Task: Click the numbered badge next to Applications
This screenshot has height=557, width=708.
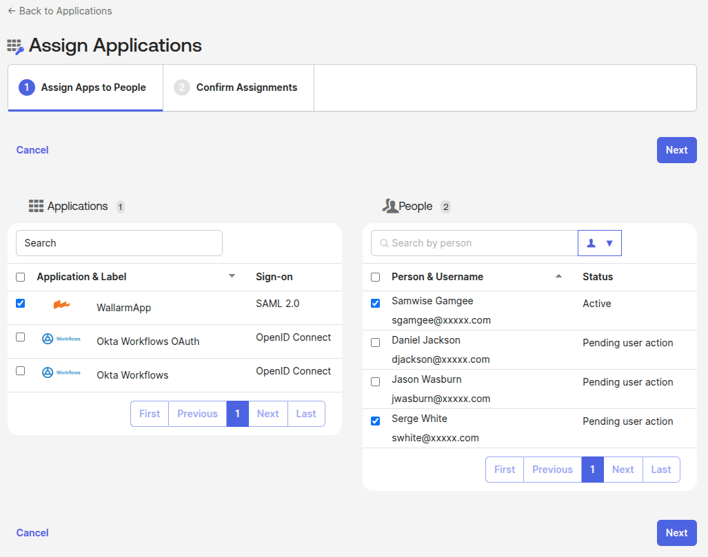Action: [121, 206]
